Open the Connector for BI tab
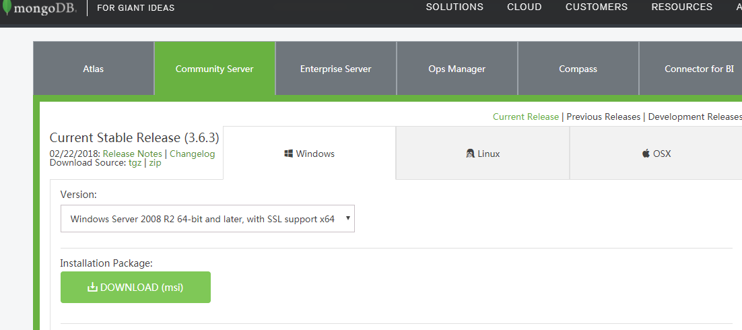Viewport: 742px width, 330px height. (691, 69)
